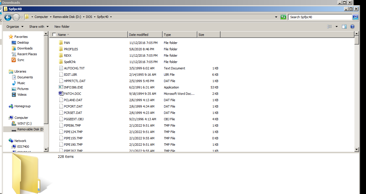Open the view options dropdown arrow
The image size is (366, 194).
[336, 27]
